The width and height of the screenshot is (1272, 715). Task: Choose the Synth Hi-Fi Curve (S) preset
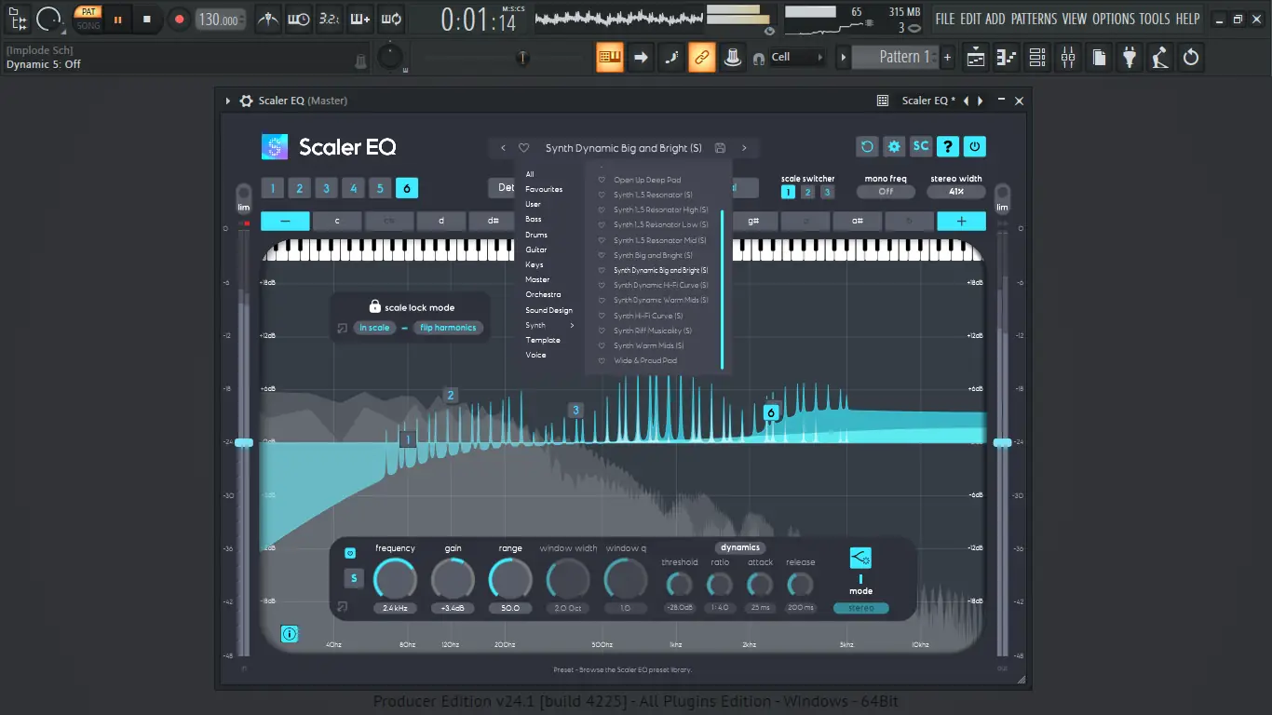(x=648, y=316)
